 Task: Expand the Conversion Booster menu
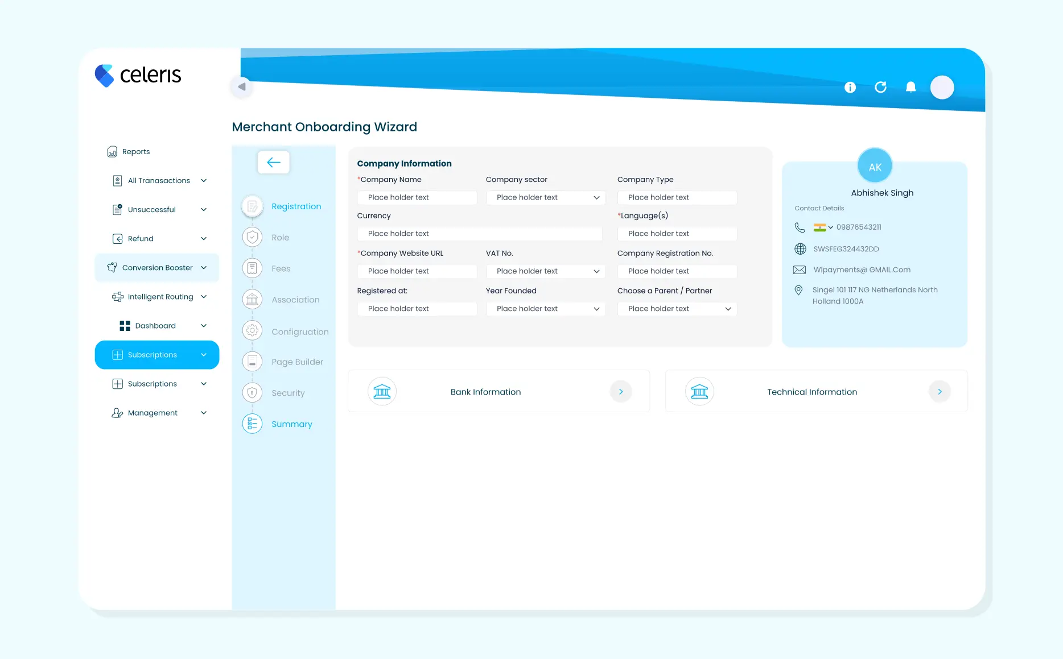coord(157,268)
